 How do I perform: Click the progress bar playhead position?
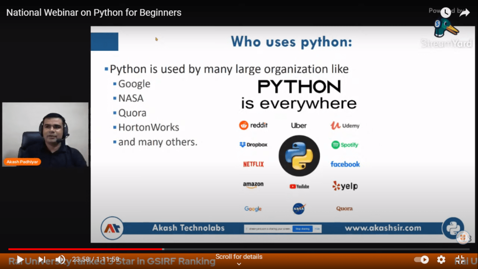(163, 249)
